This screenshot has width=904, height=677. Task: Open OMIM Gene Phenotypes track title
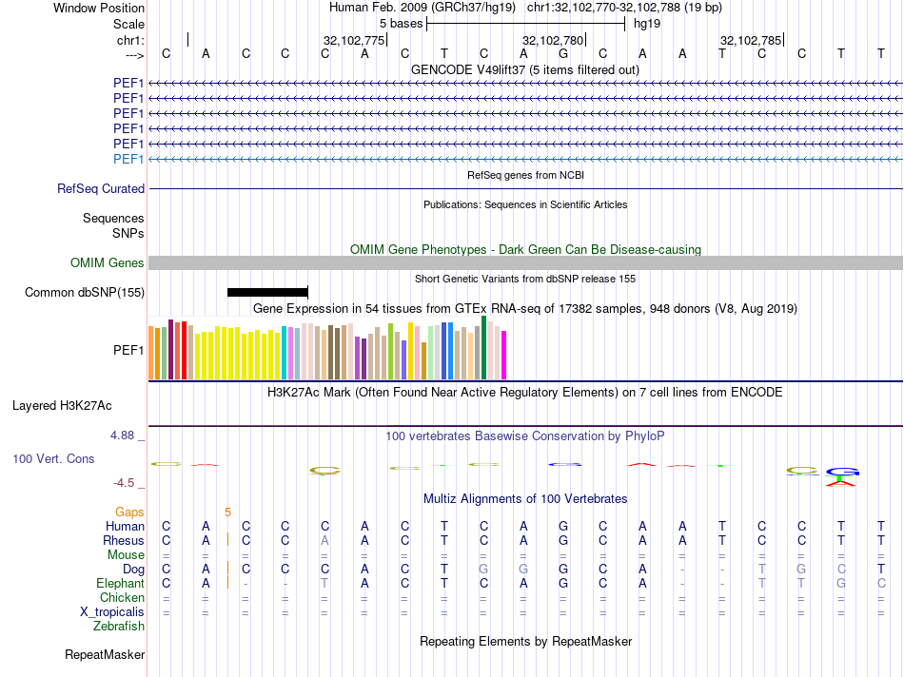(x=526, y=249)
